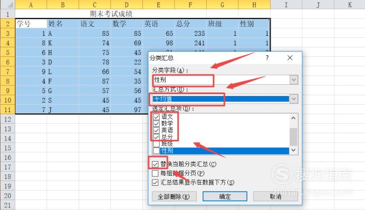Click the 性别 header cell in sheet
Viewport: 365px width, 210px height.
[x=254, y=24]
